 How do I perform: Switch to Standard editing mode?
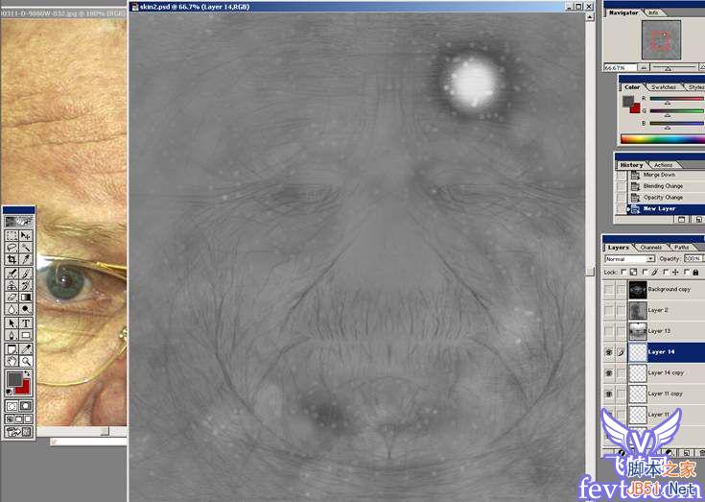click(x=12, y=406)
